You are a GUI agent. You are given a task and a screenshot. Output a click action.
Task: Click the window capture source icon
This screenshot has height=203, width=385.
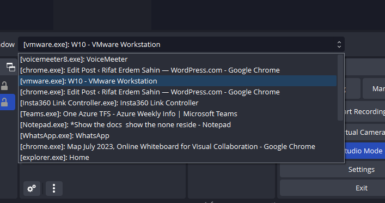[x=11, y=67]
